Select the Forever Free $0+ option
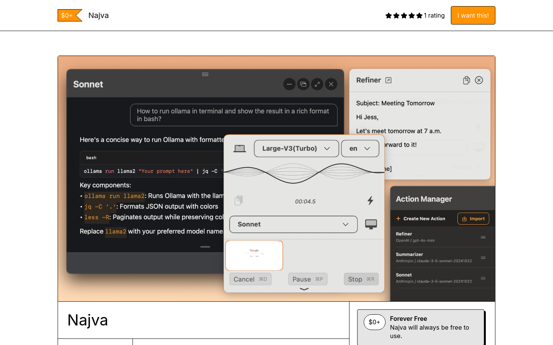This screenshot has width=553, height=345. [x=421, y=327]
